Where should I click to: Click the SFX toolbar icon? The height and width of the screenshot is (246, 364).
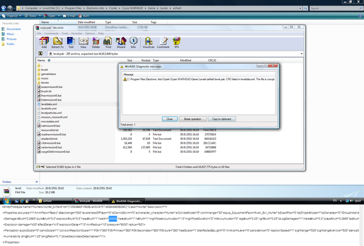pyautogui.click(x=176, y=43)
